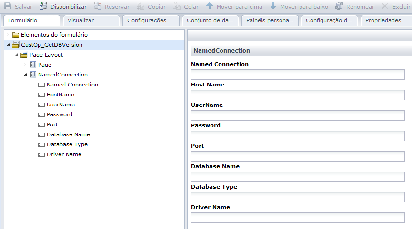Select Database Type in the tree

click(67, 144)
